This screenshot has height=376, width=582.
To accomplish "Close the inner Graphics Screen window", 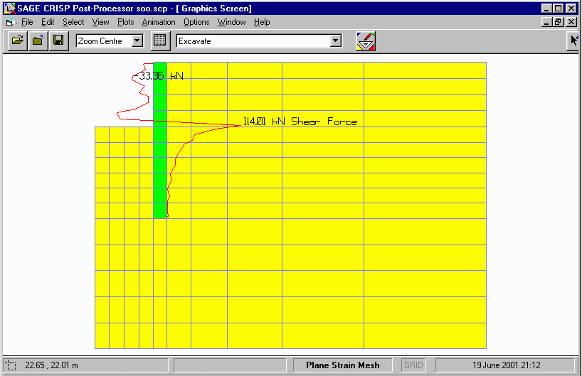I will click(x=571, y=22).
